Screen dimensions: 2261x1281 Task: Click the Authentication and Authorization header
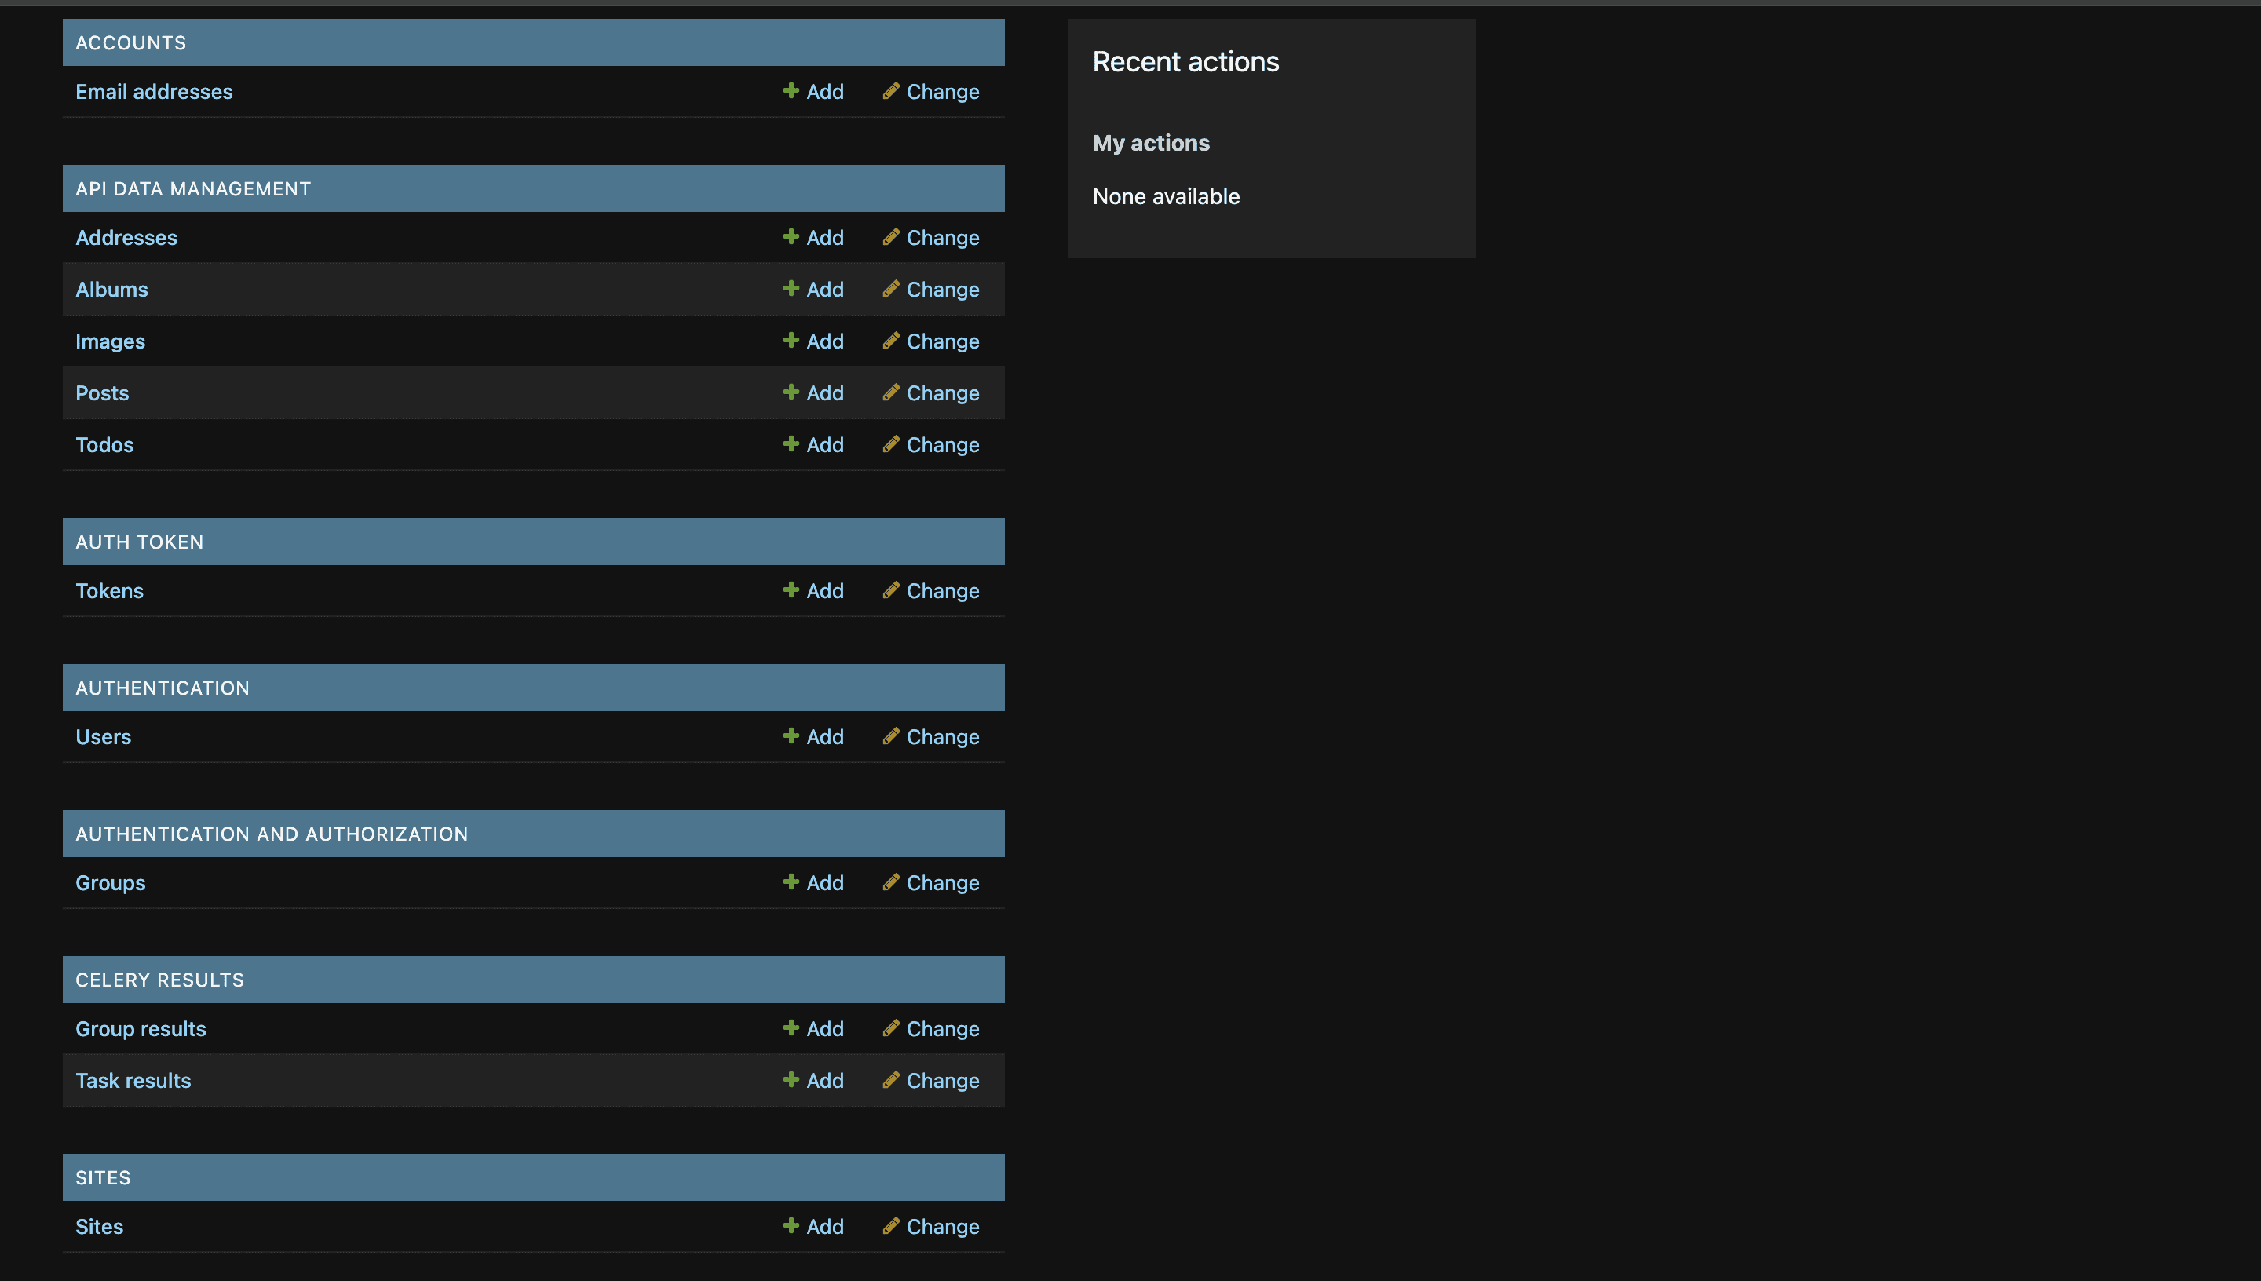tap(271, 833)
